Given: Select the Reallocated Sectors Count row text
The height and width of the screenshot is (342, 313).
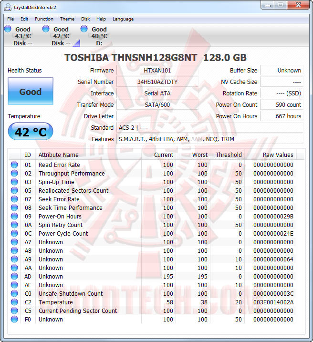Looking at the screenshot, I should (x=73, y=191).
